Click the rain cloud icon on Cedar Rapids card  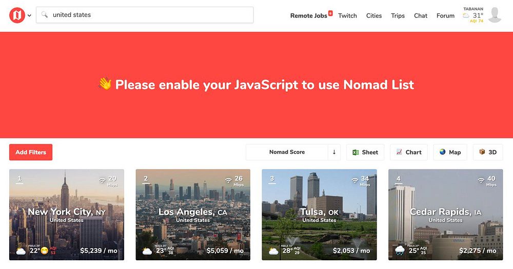[x=400, y=251]
